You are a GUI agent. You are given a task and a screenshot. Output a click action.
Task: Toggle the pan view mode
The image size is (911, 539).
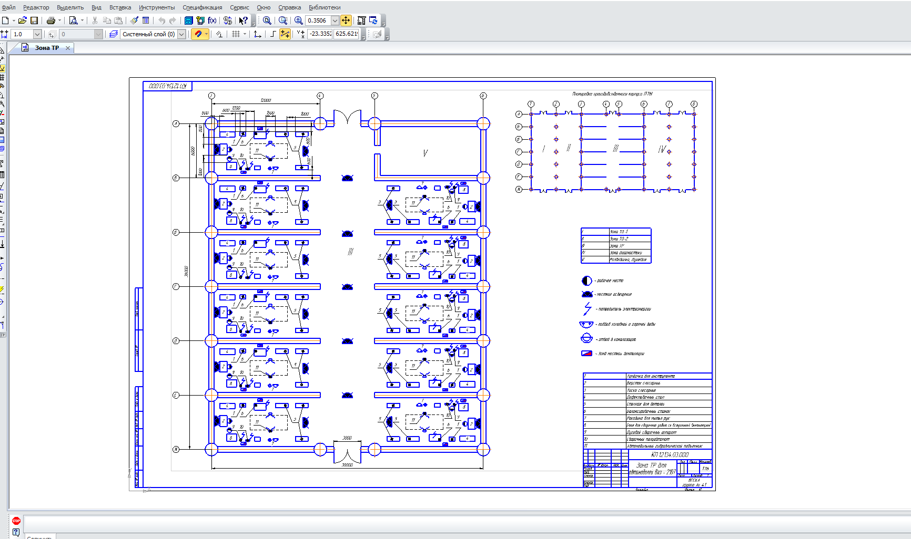click(x=346, y=20)
